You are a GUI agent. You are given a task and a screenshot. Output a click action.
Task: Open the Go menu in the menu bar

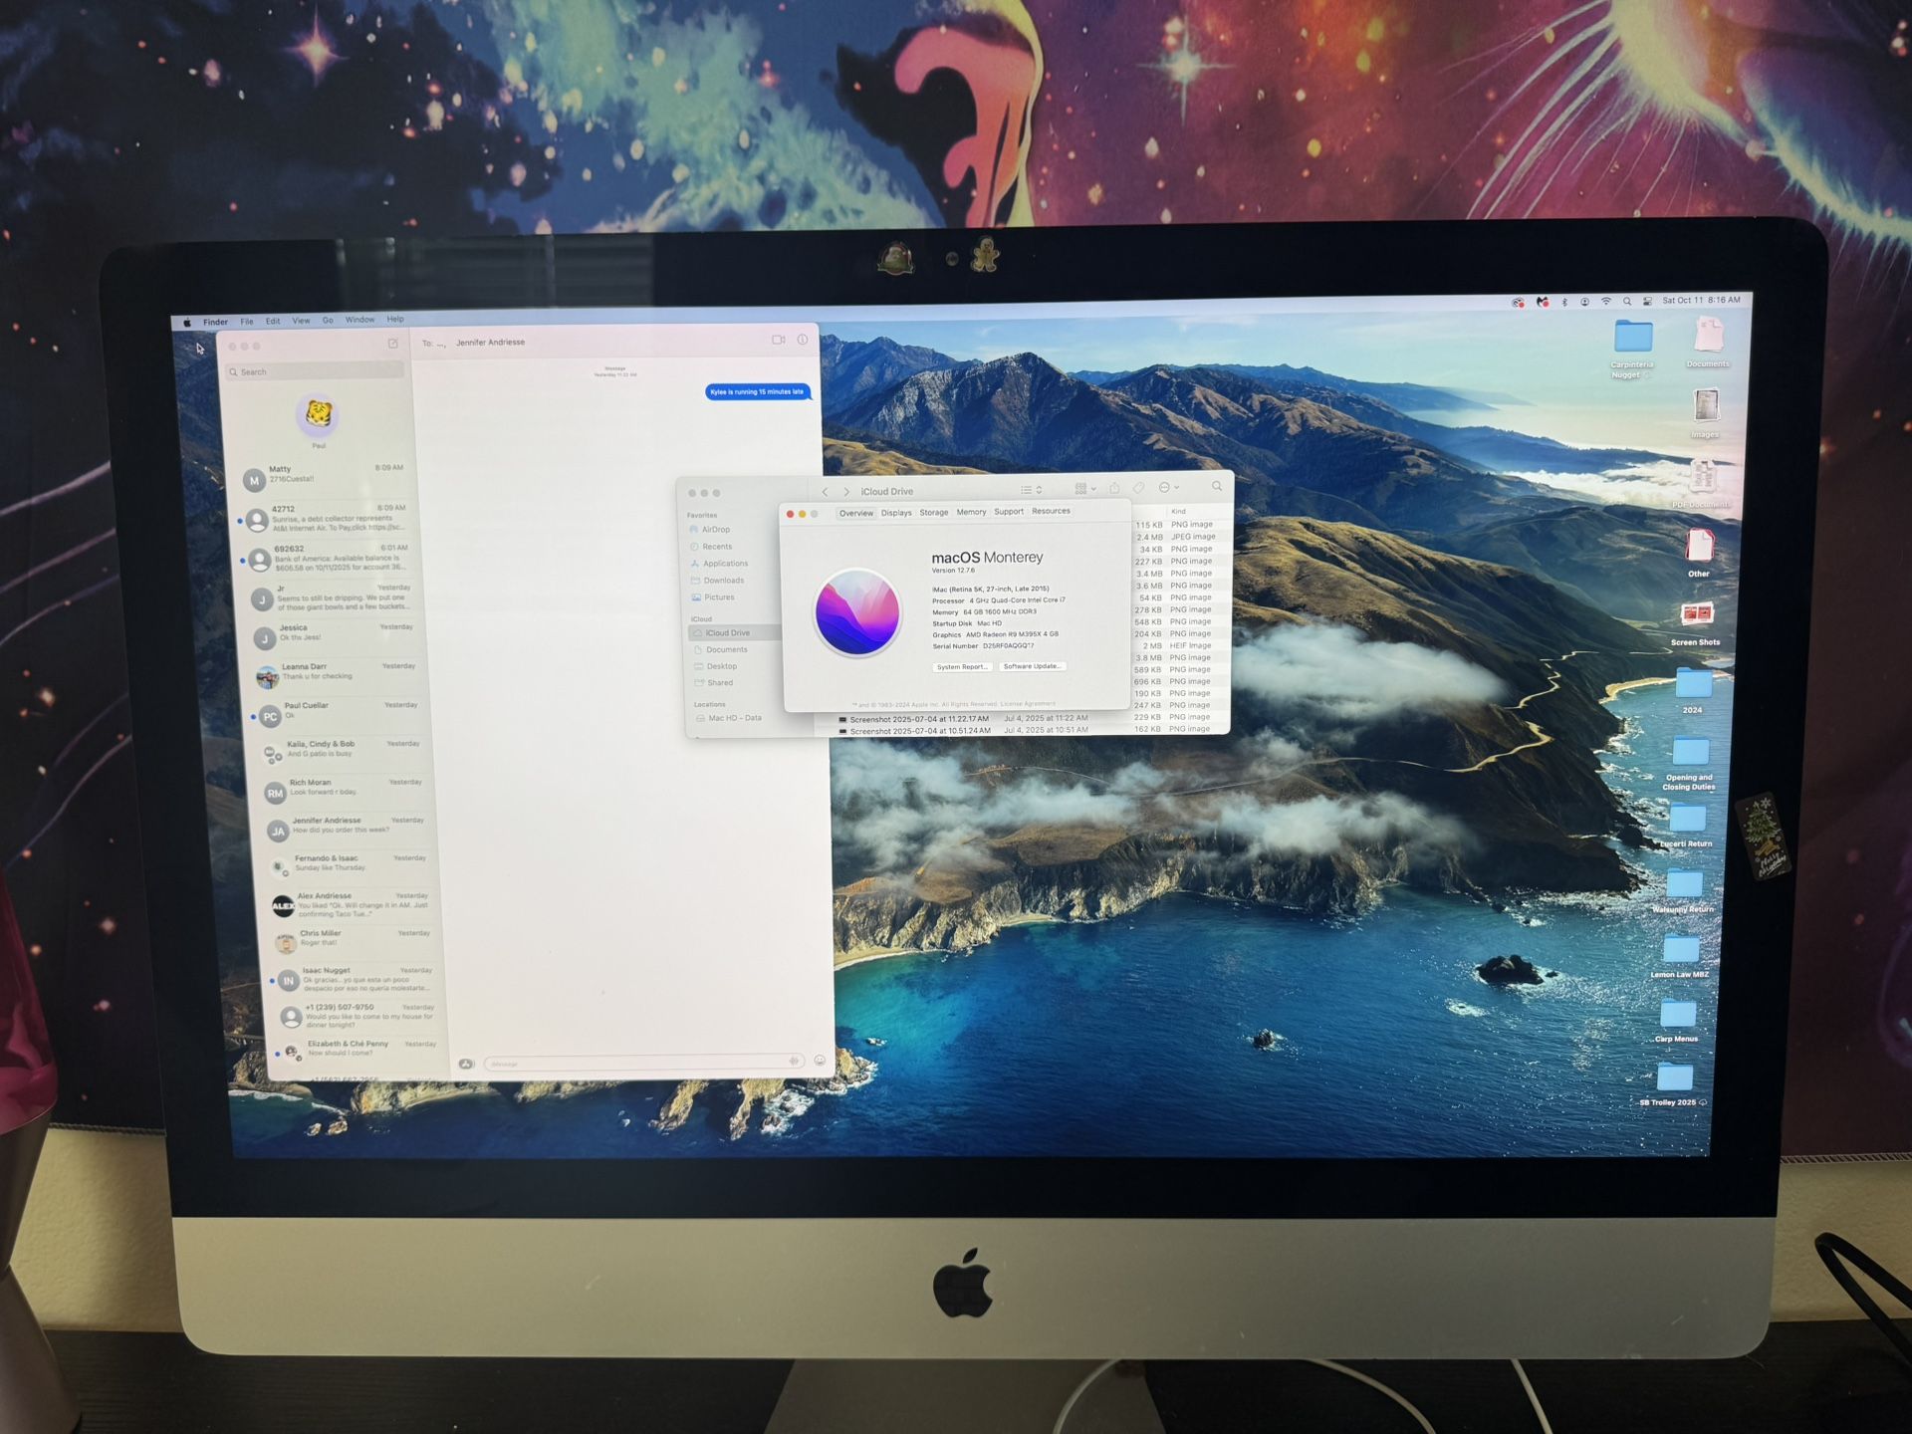pyautogui.click(x=329, y=321)
